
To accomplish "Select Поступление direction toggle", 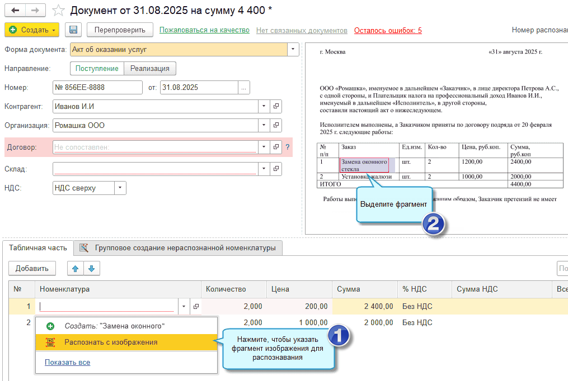I will [x=97, y=68].
